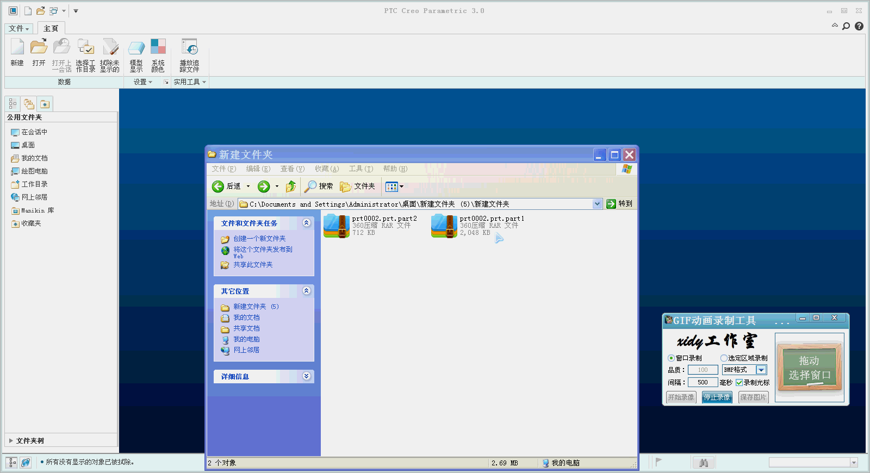870x473 pixels.
Task: Switch to model tree navigator tab icon
Action: pyautogui.click(x=13, y=104)
